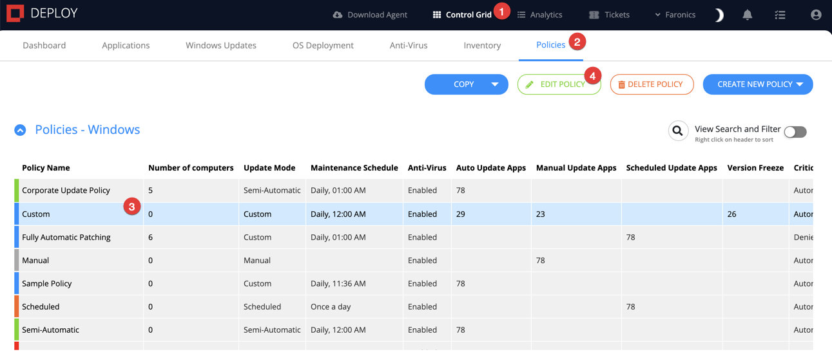Open Create New Policy dropdown arrow
The height and width of the screenshot is (363, 832).
point(800,84)
